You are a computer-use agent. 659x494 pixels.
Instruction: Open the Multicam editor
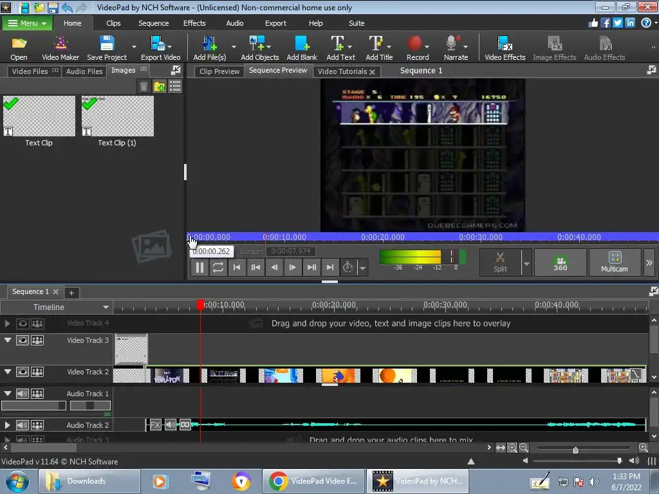(615, 262)
